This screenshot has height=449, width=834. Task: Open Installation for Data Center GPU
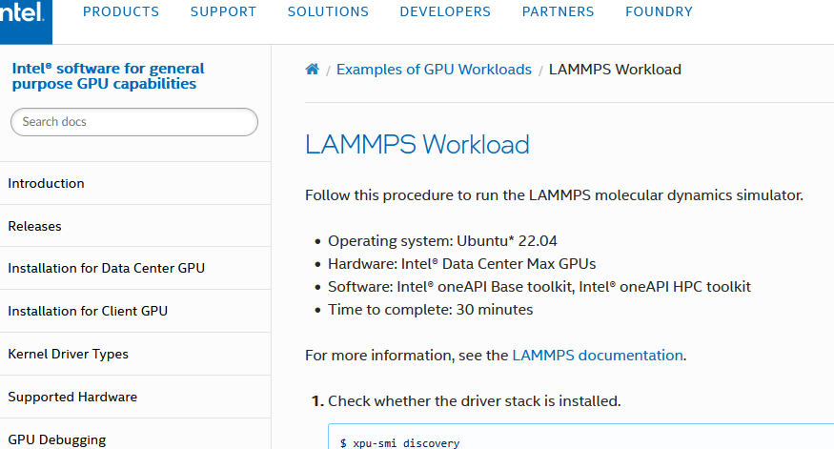click(135, 268)
